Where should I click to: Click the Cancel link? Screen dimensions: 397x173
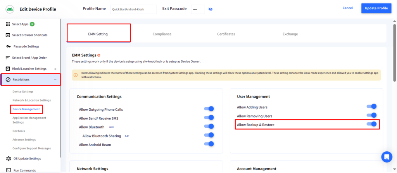pos(348,8)
